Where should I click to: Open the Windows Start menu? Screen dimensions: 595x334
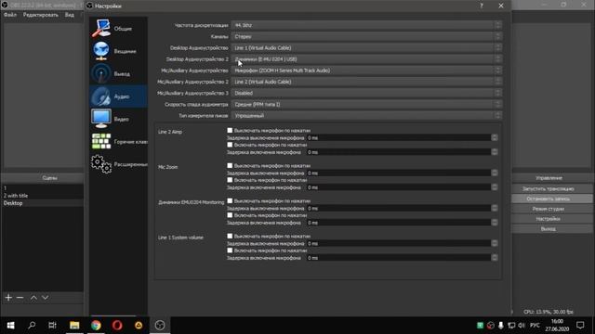click(10, 326)
